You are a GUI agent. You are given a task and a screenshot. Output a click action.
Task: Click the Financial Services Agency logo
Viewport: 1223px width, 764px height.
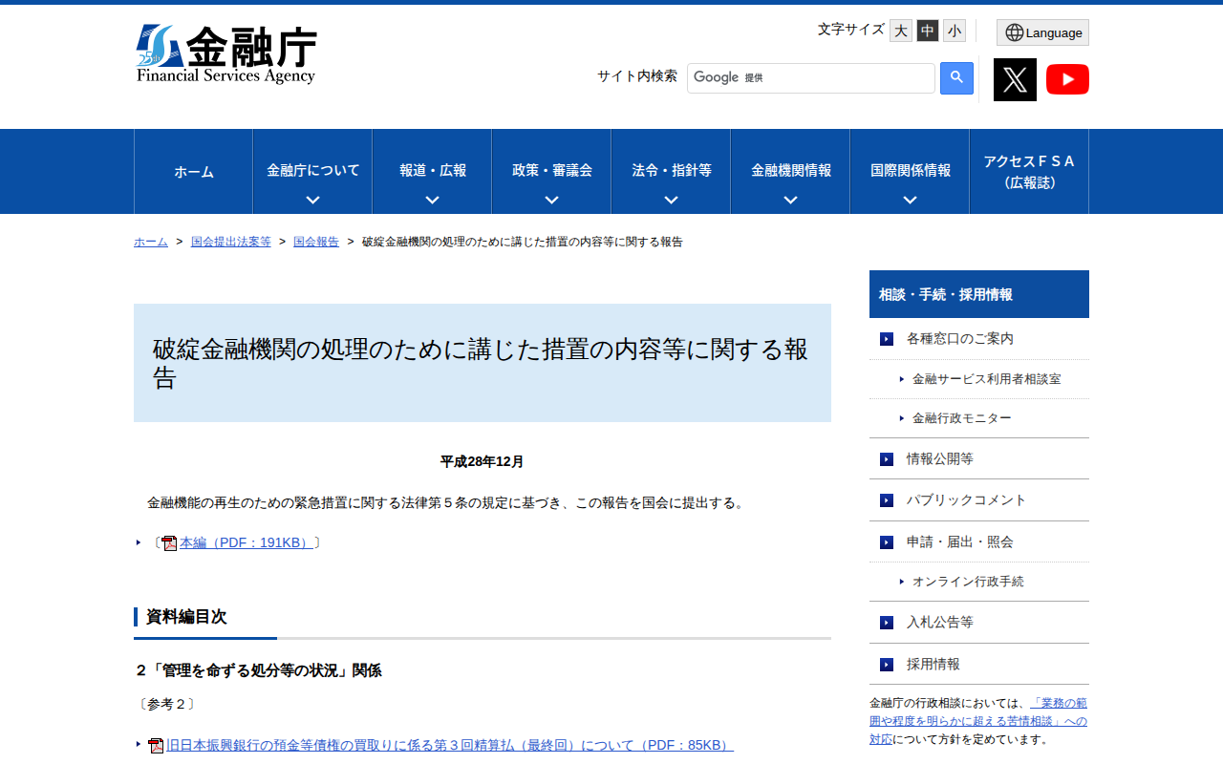click(x=226, y=54)
